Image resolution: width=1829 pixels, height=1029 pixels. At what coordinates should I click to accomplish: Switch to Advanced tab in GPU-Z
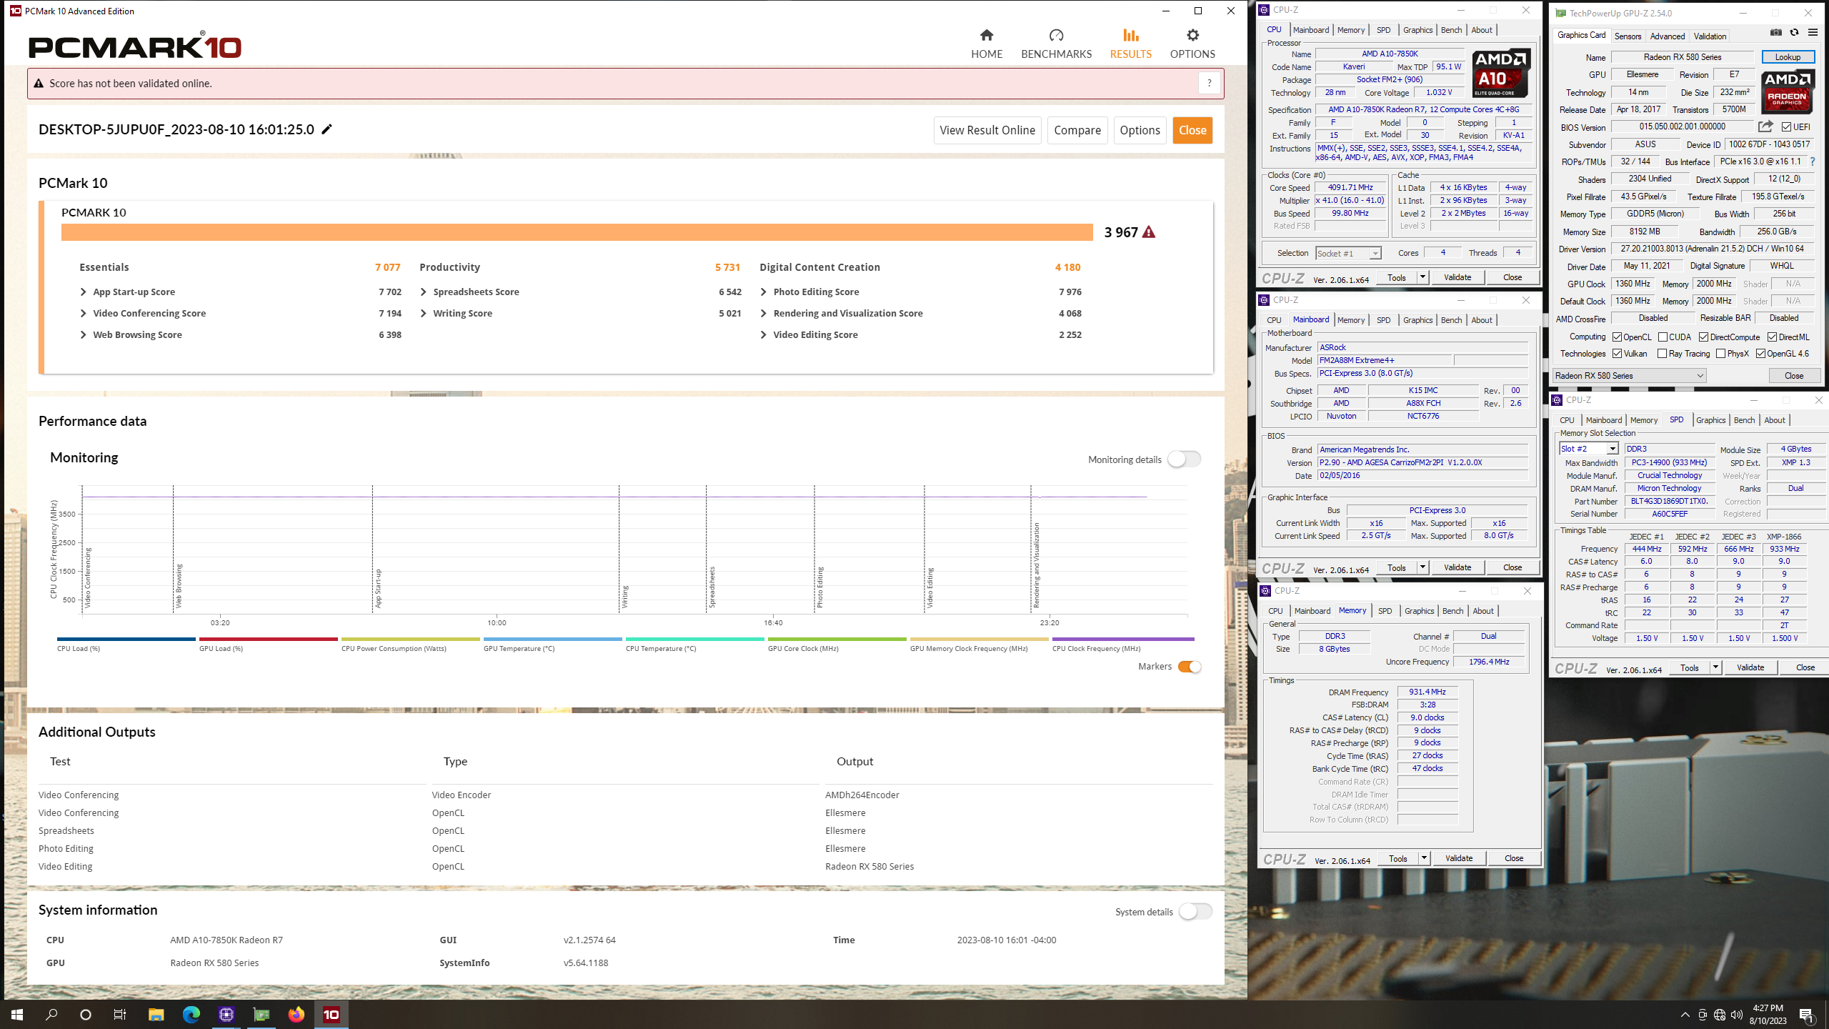[1667, 36]
